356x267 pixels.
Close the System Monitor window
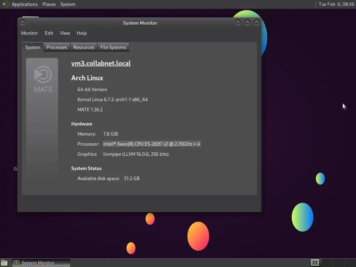coord(256,22)
